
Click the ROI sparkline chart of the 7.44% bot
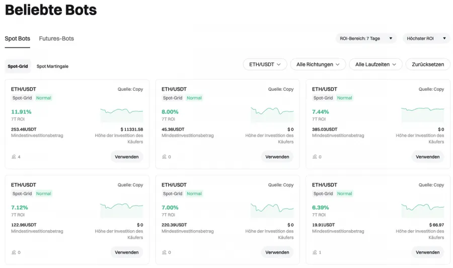[423, 115]
